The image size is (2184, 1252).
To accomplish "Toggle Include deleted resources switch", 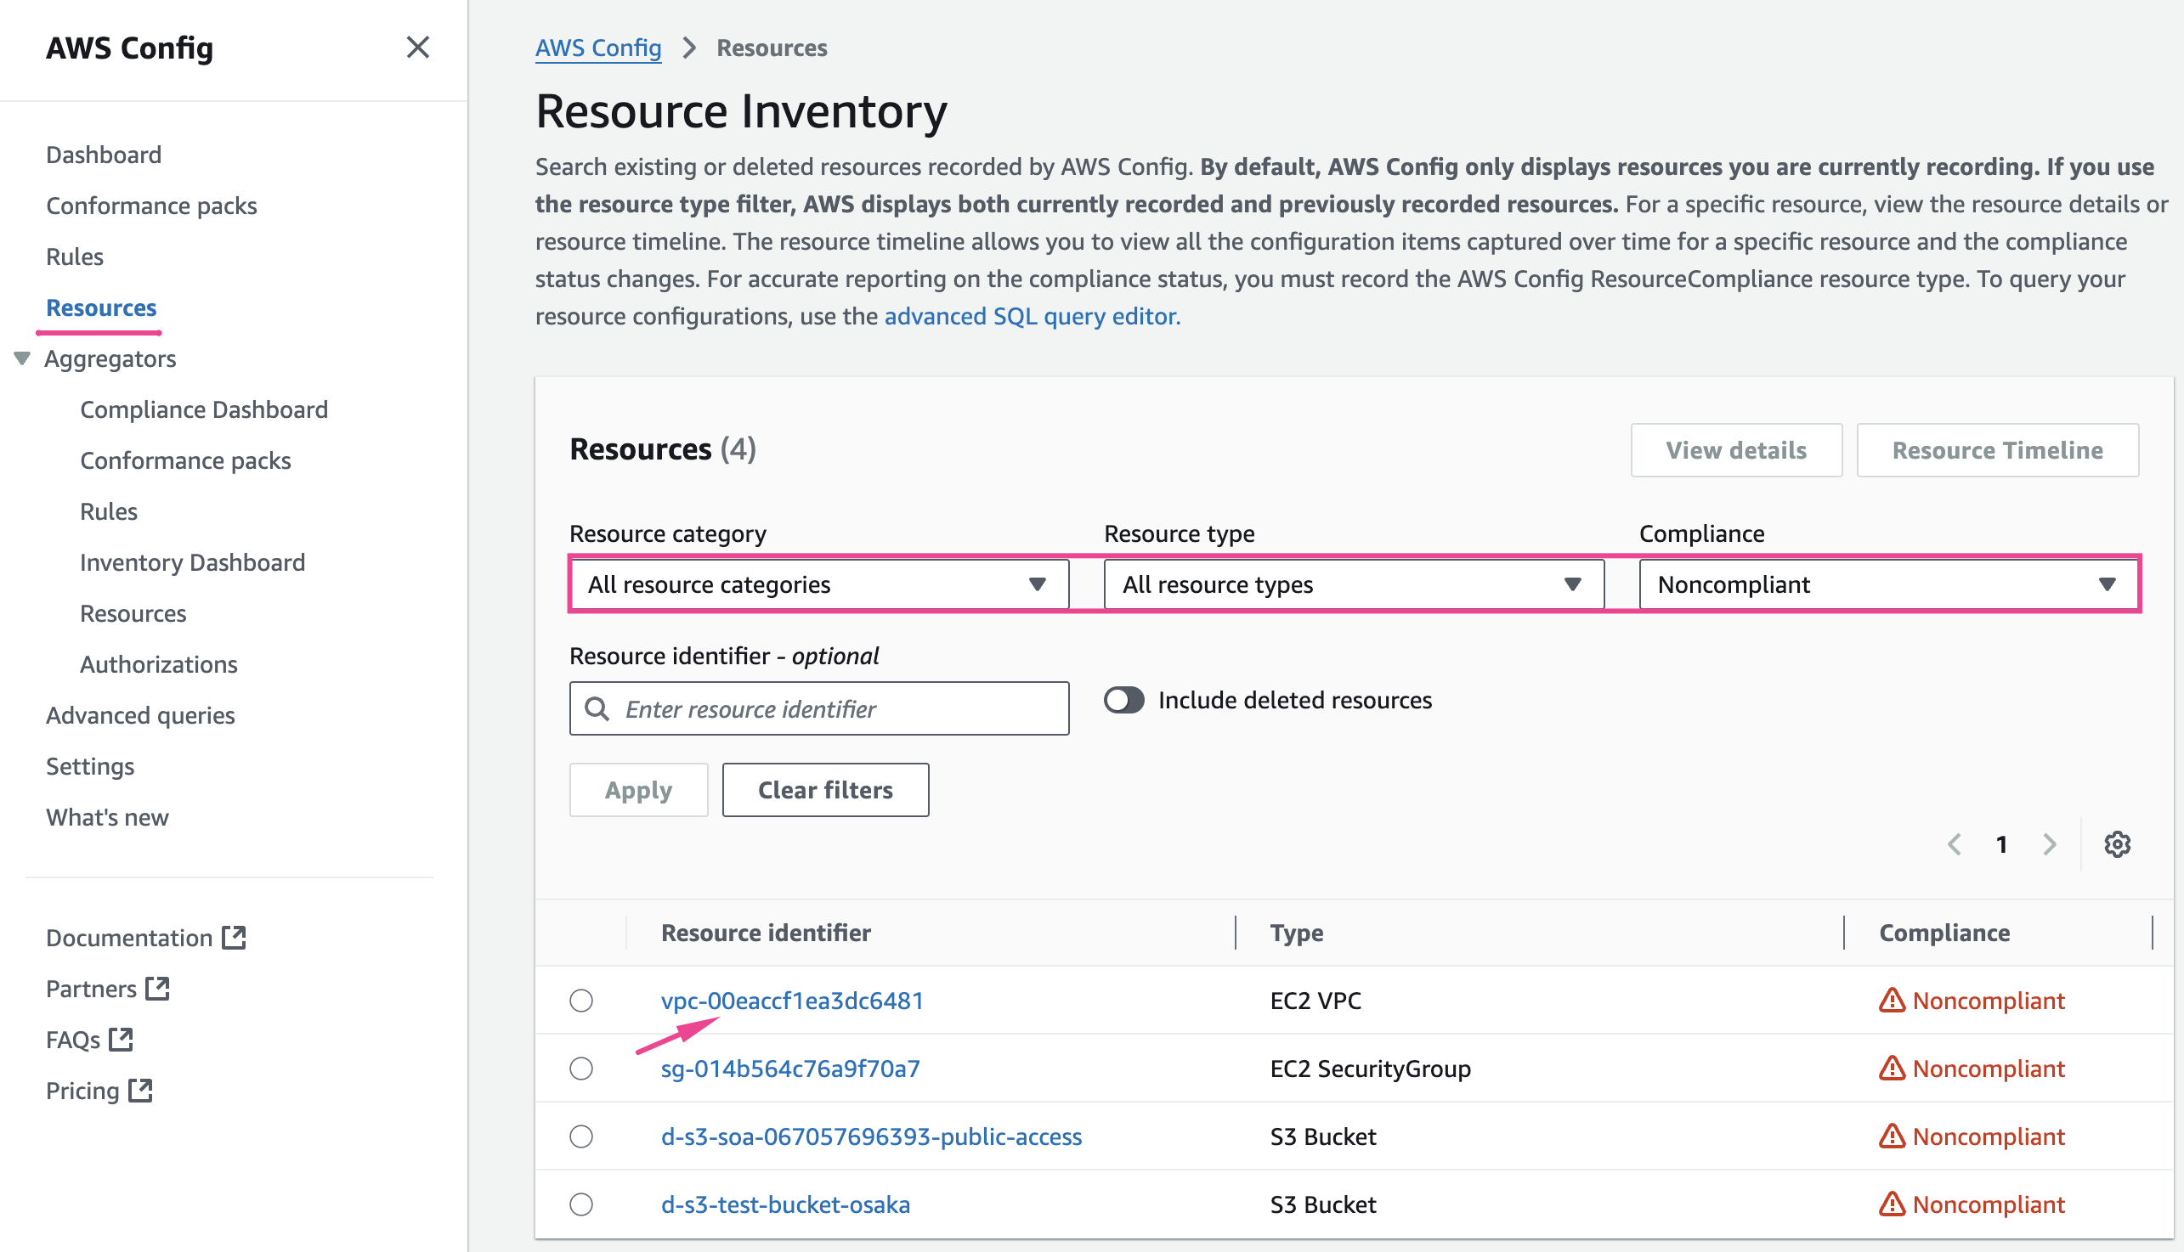I will 1123,700.
